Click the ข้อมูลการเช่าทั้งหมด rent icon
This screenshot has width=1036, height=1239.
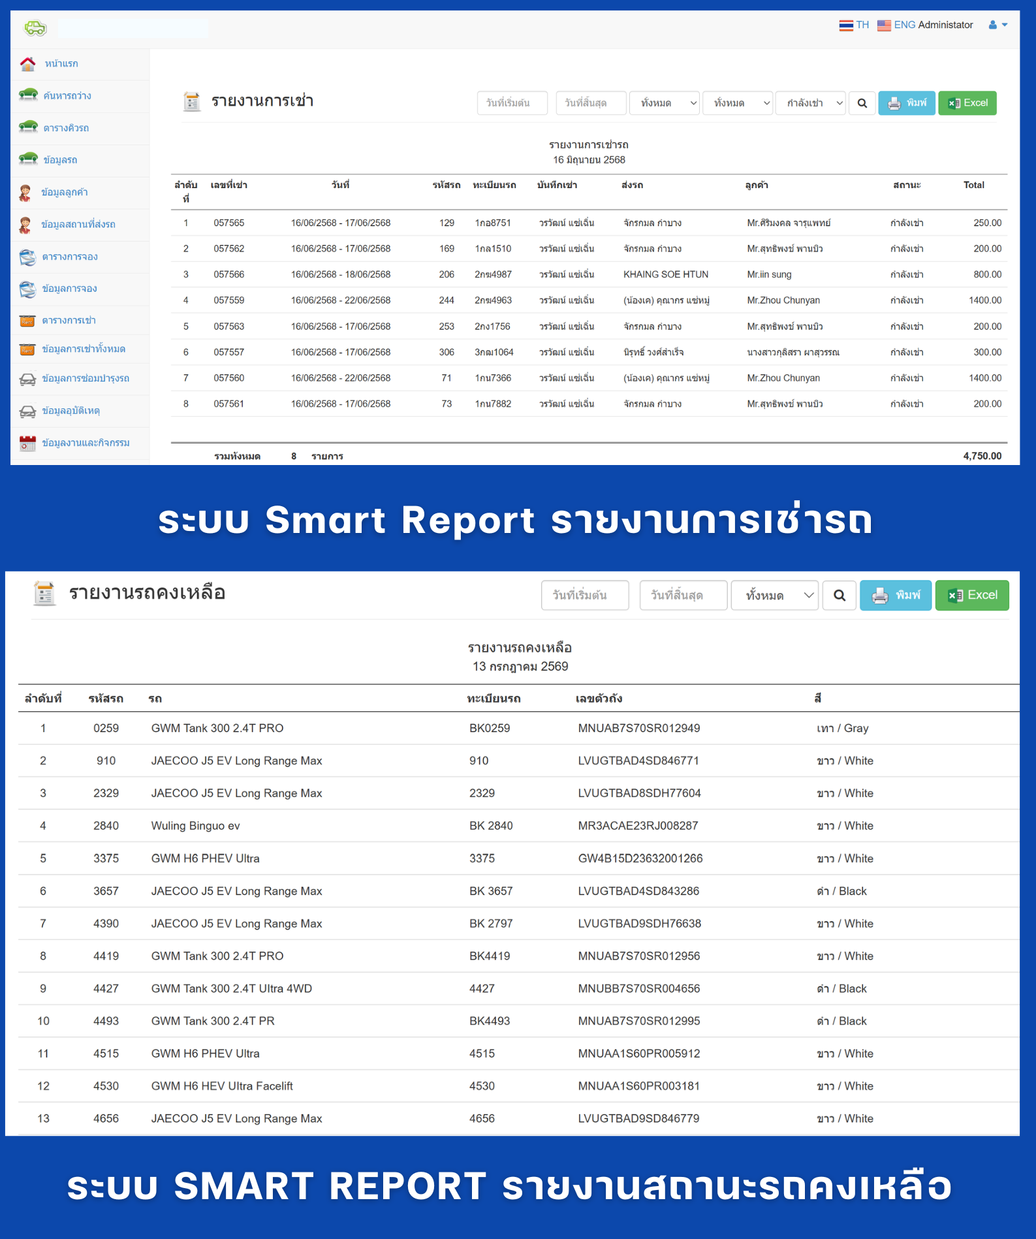[27, 349]
